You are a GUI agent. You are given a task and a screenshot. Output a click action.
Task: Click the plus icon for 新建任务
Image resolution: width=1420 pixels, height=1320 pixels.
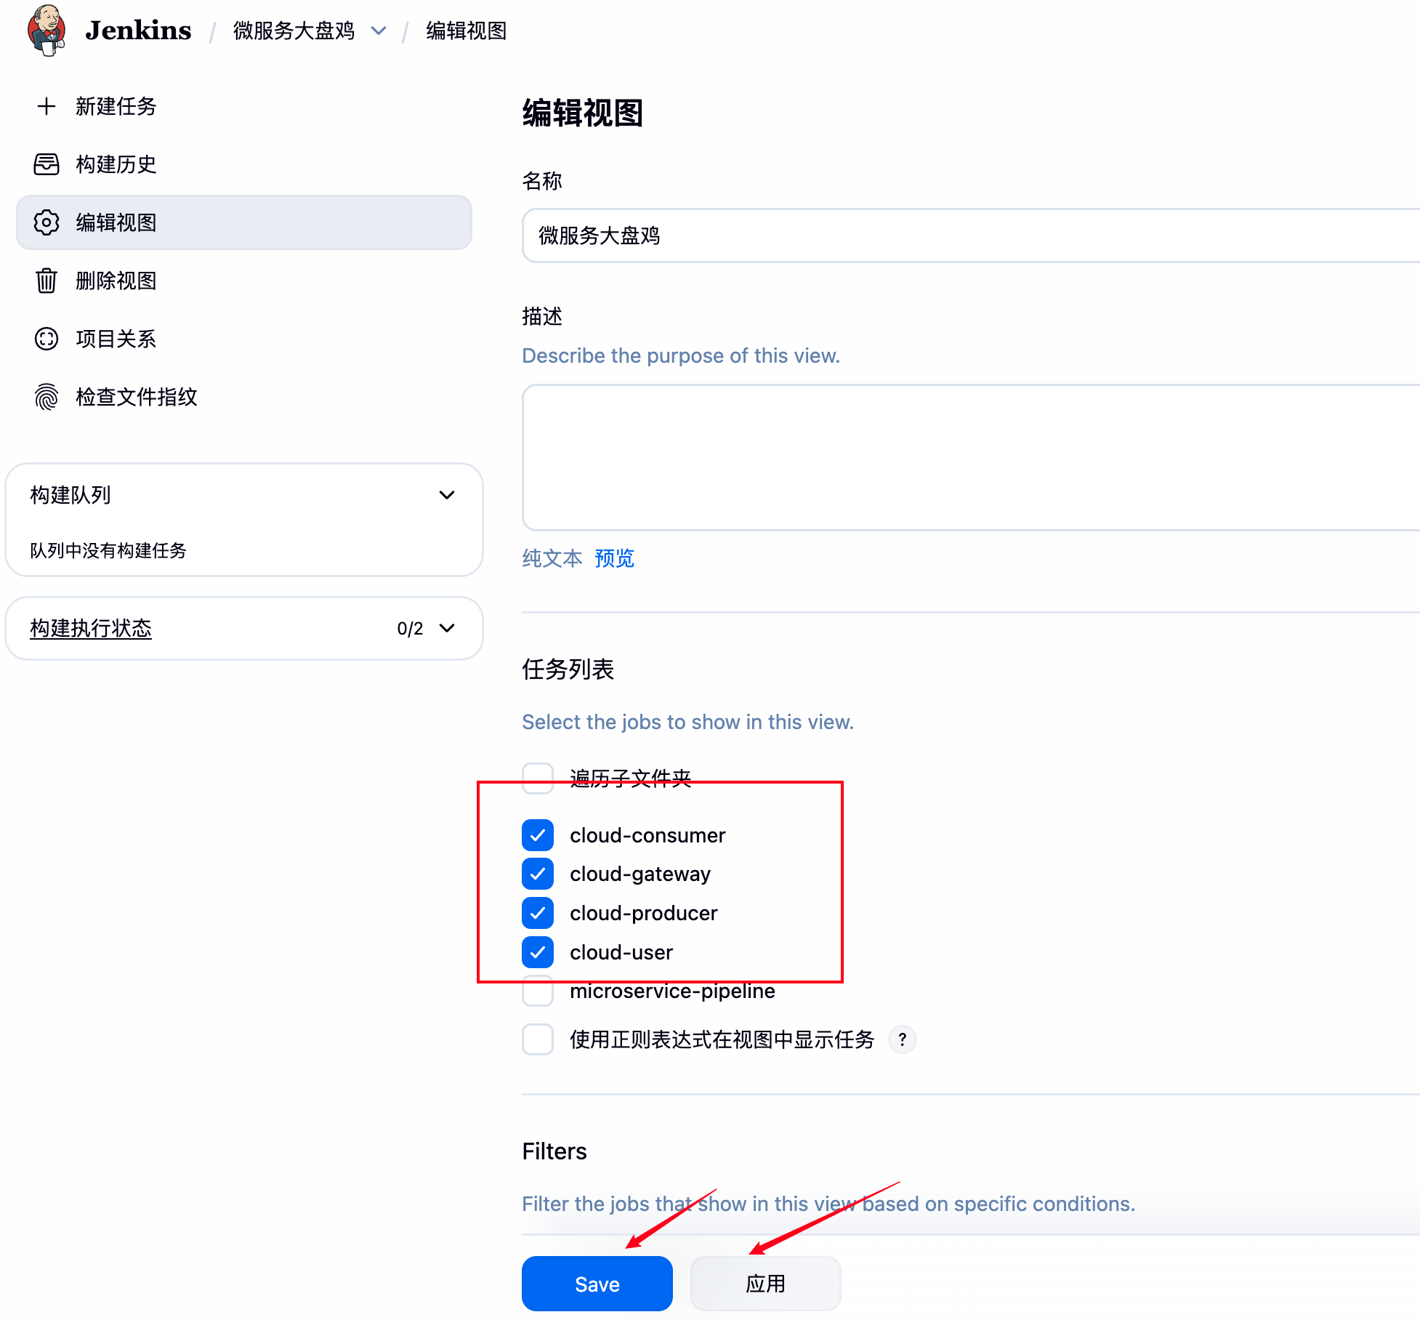[x=47, y=106]
